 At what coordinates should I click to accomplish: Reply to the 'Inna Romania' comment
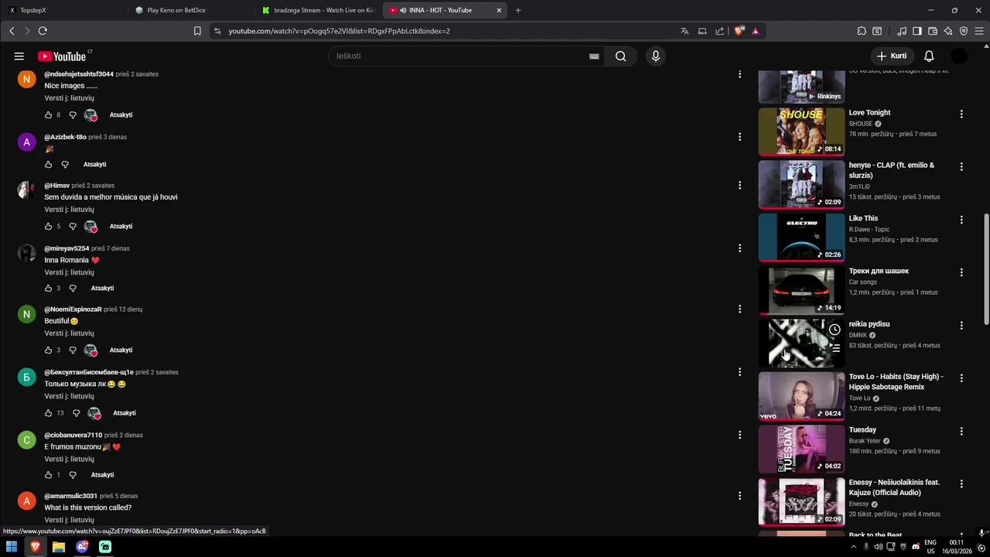[102, 288]
